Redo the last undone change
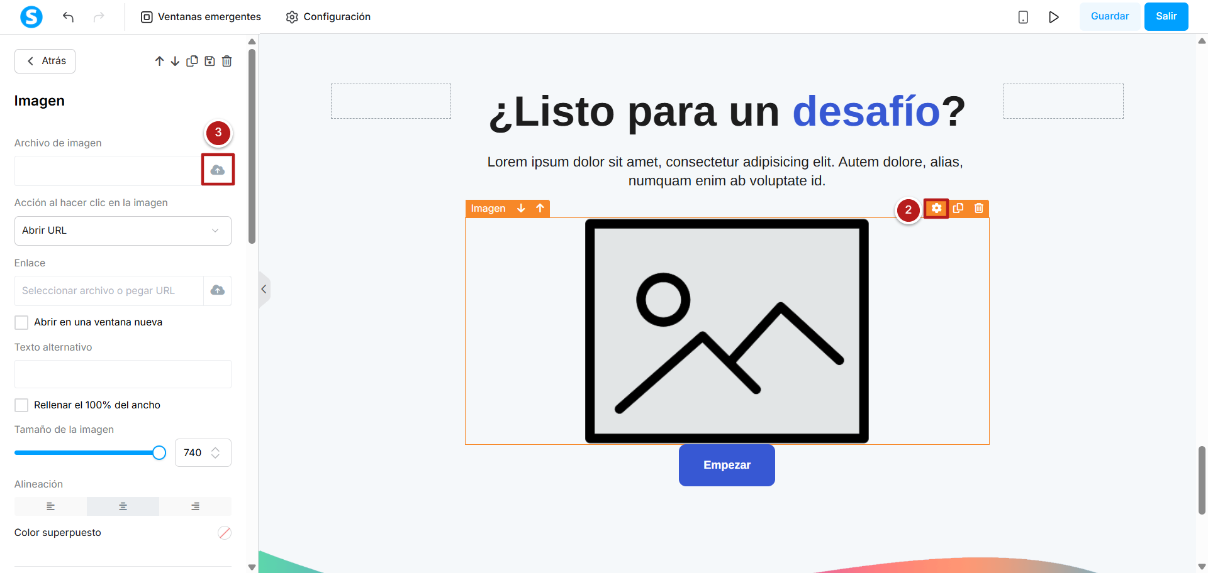The width and height of the screenshot is (1208, 573). 99,17
